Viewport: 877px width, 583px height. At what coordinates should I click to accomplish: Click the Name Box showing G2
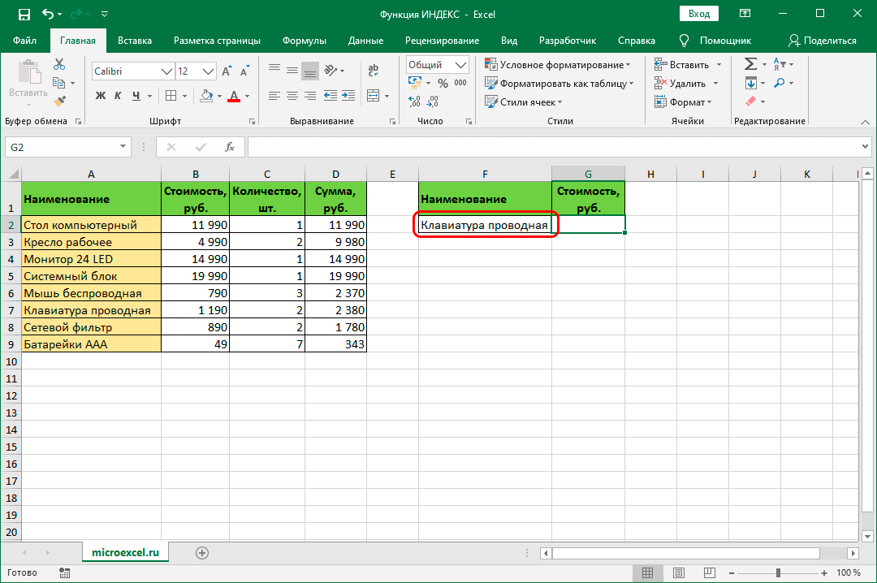point(67,147)
